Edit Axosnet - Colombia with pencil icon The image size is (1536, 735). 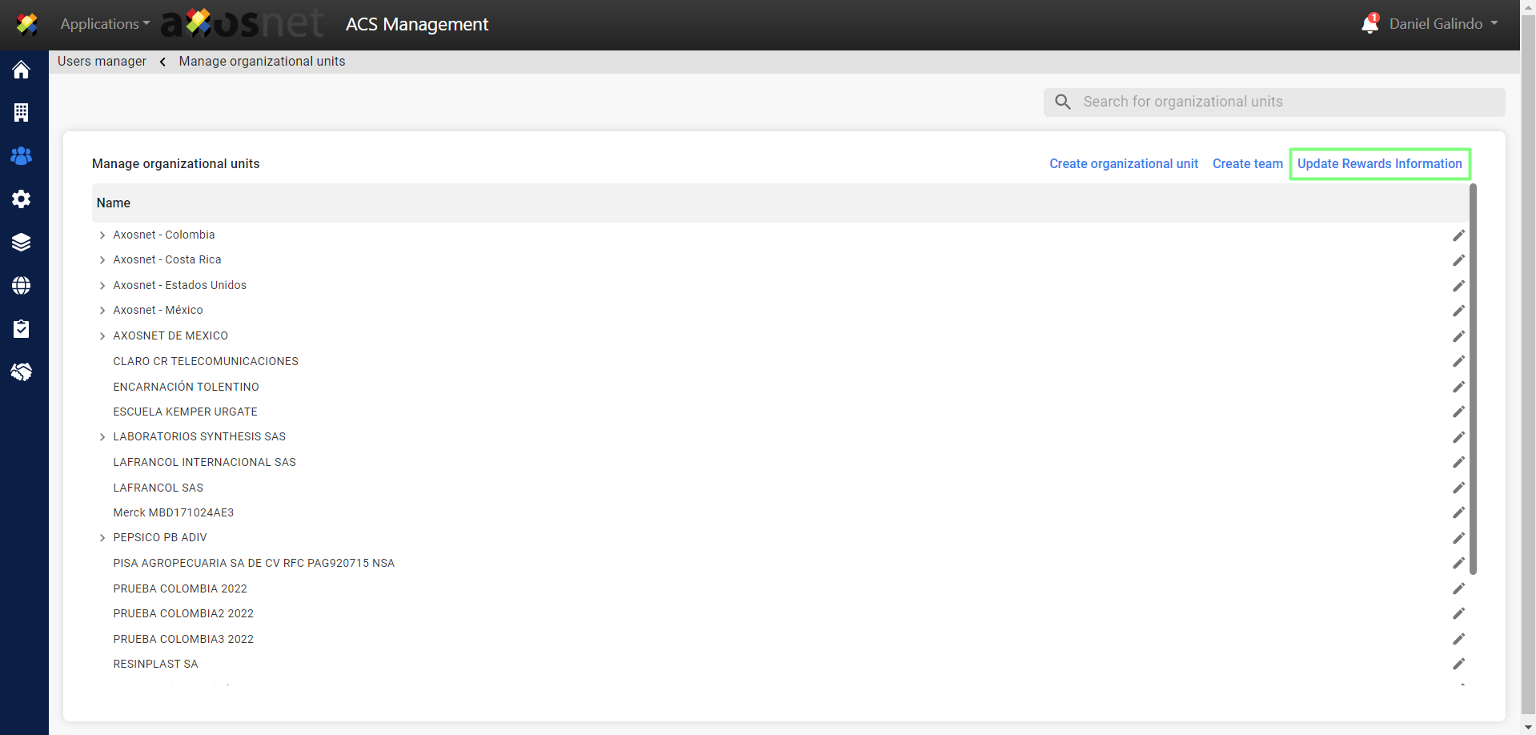(1458, 235)
